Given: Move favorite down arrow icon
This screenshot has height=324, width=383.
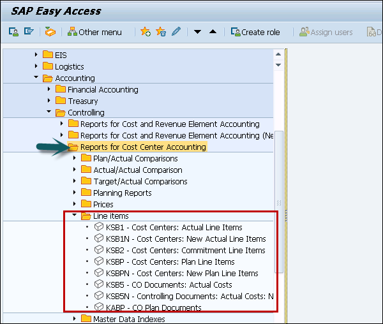Looking at the screenshot, I should point(197,32).
